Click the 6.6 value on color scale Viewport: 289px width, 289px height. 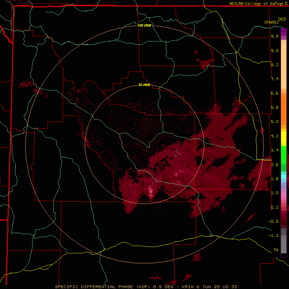(x=275, y=93)
